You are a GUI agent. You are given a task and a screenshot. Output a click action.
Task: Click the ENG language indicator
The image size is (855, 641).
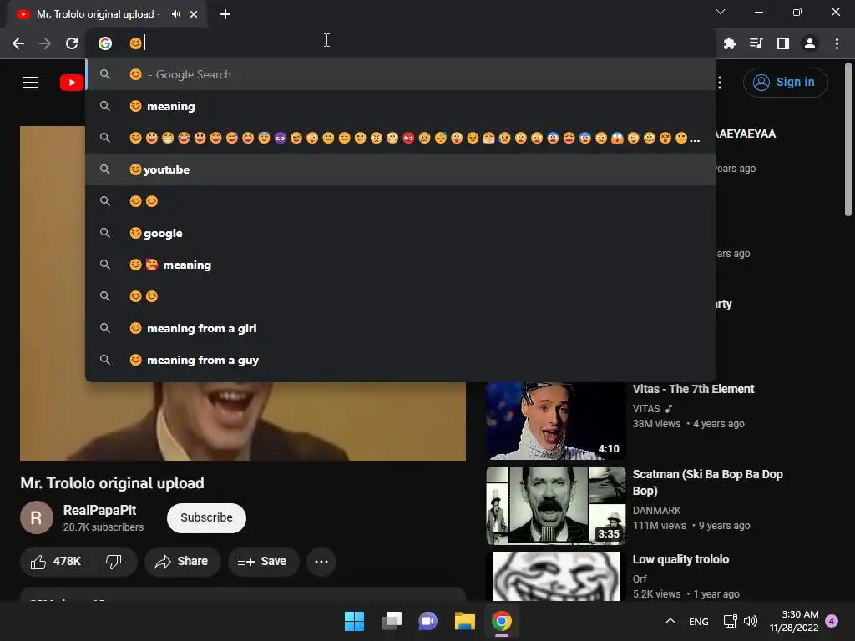pyautogui.click(x=699, y=622)
